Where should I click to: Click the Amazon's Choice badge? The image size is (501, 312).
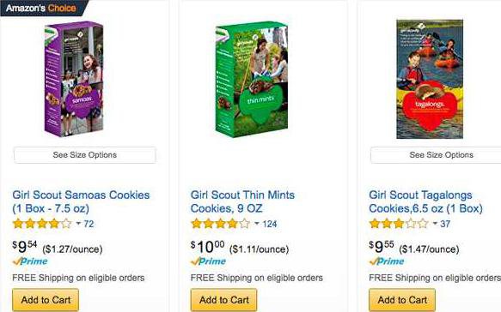tap(43, 8)
